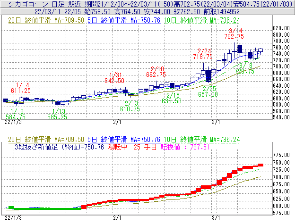Click the title text シカゴコーン 日足 期近
This screenshot has width=295, height=224.
(45, 4)
